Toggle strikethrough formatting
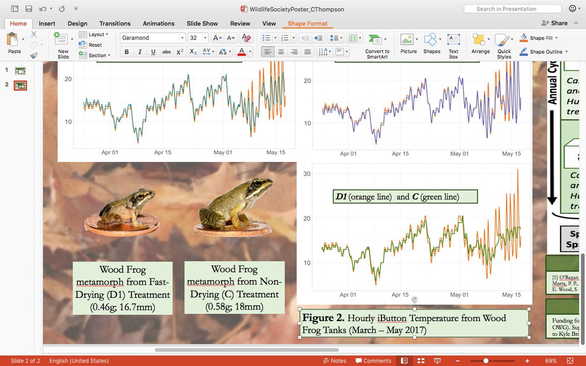 coord(167,52)
